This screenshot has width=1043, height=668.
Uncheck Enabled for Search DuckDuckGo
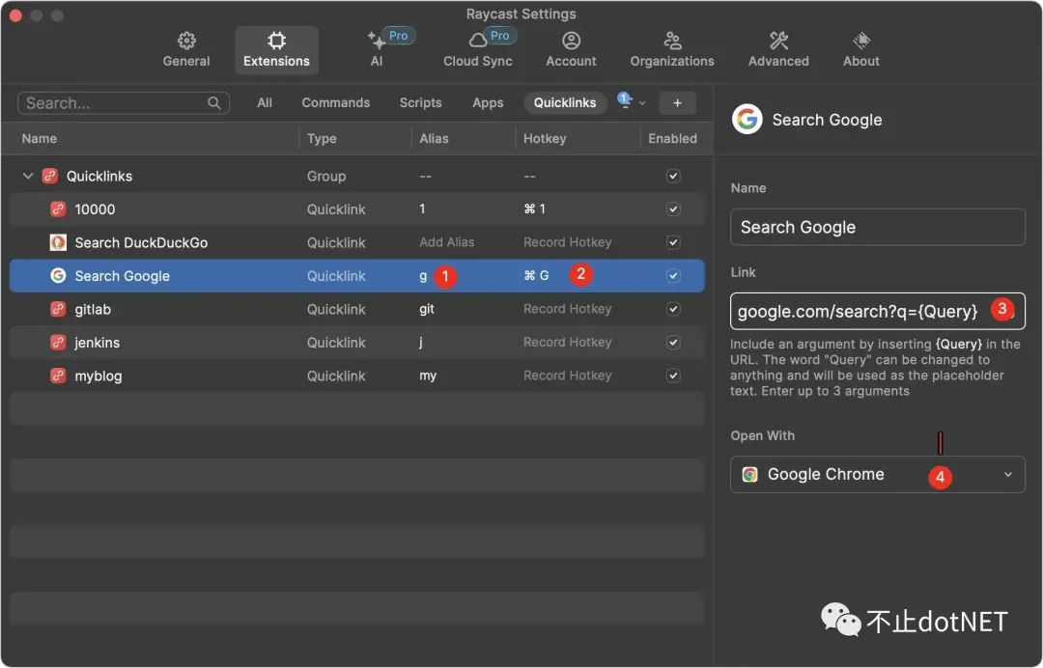tap(673, 242)
